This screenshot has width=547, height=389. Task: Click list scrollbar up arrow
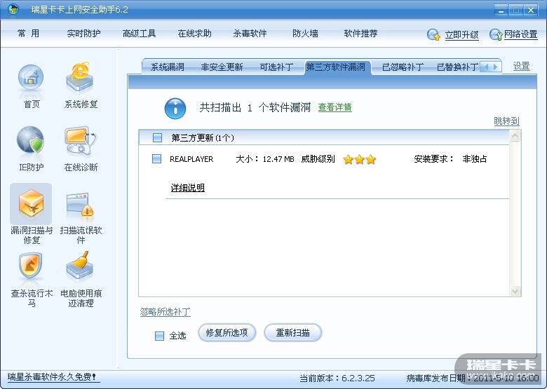point(515,136)
